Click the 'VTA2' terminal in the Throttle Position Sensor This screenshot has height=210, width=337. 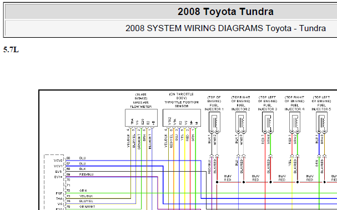(169, 121)
